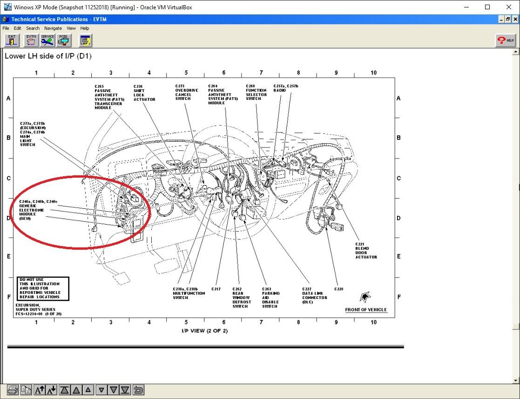
Task: Open the Search menu
Action: (33, 28)
